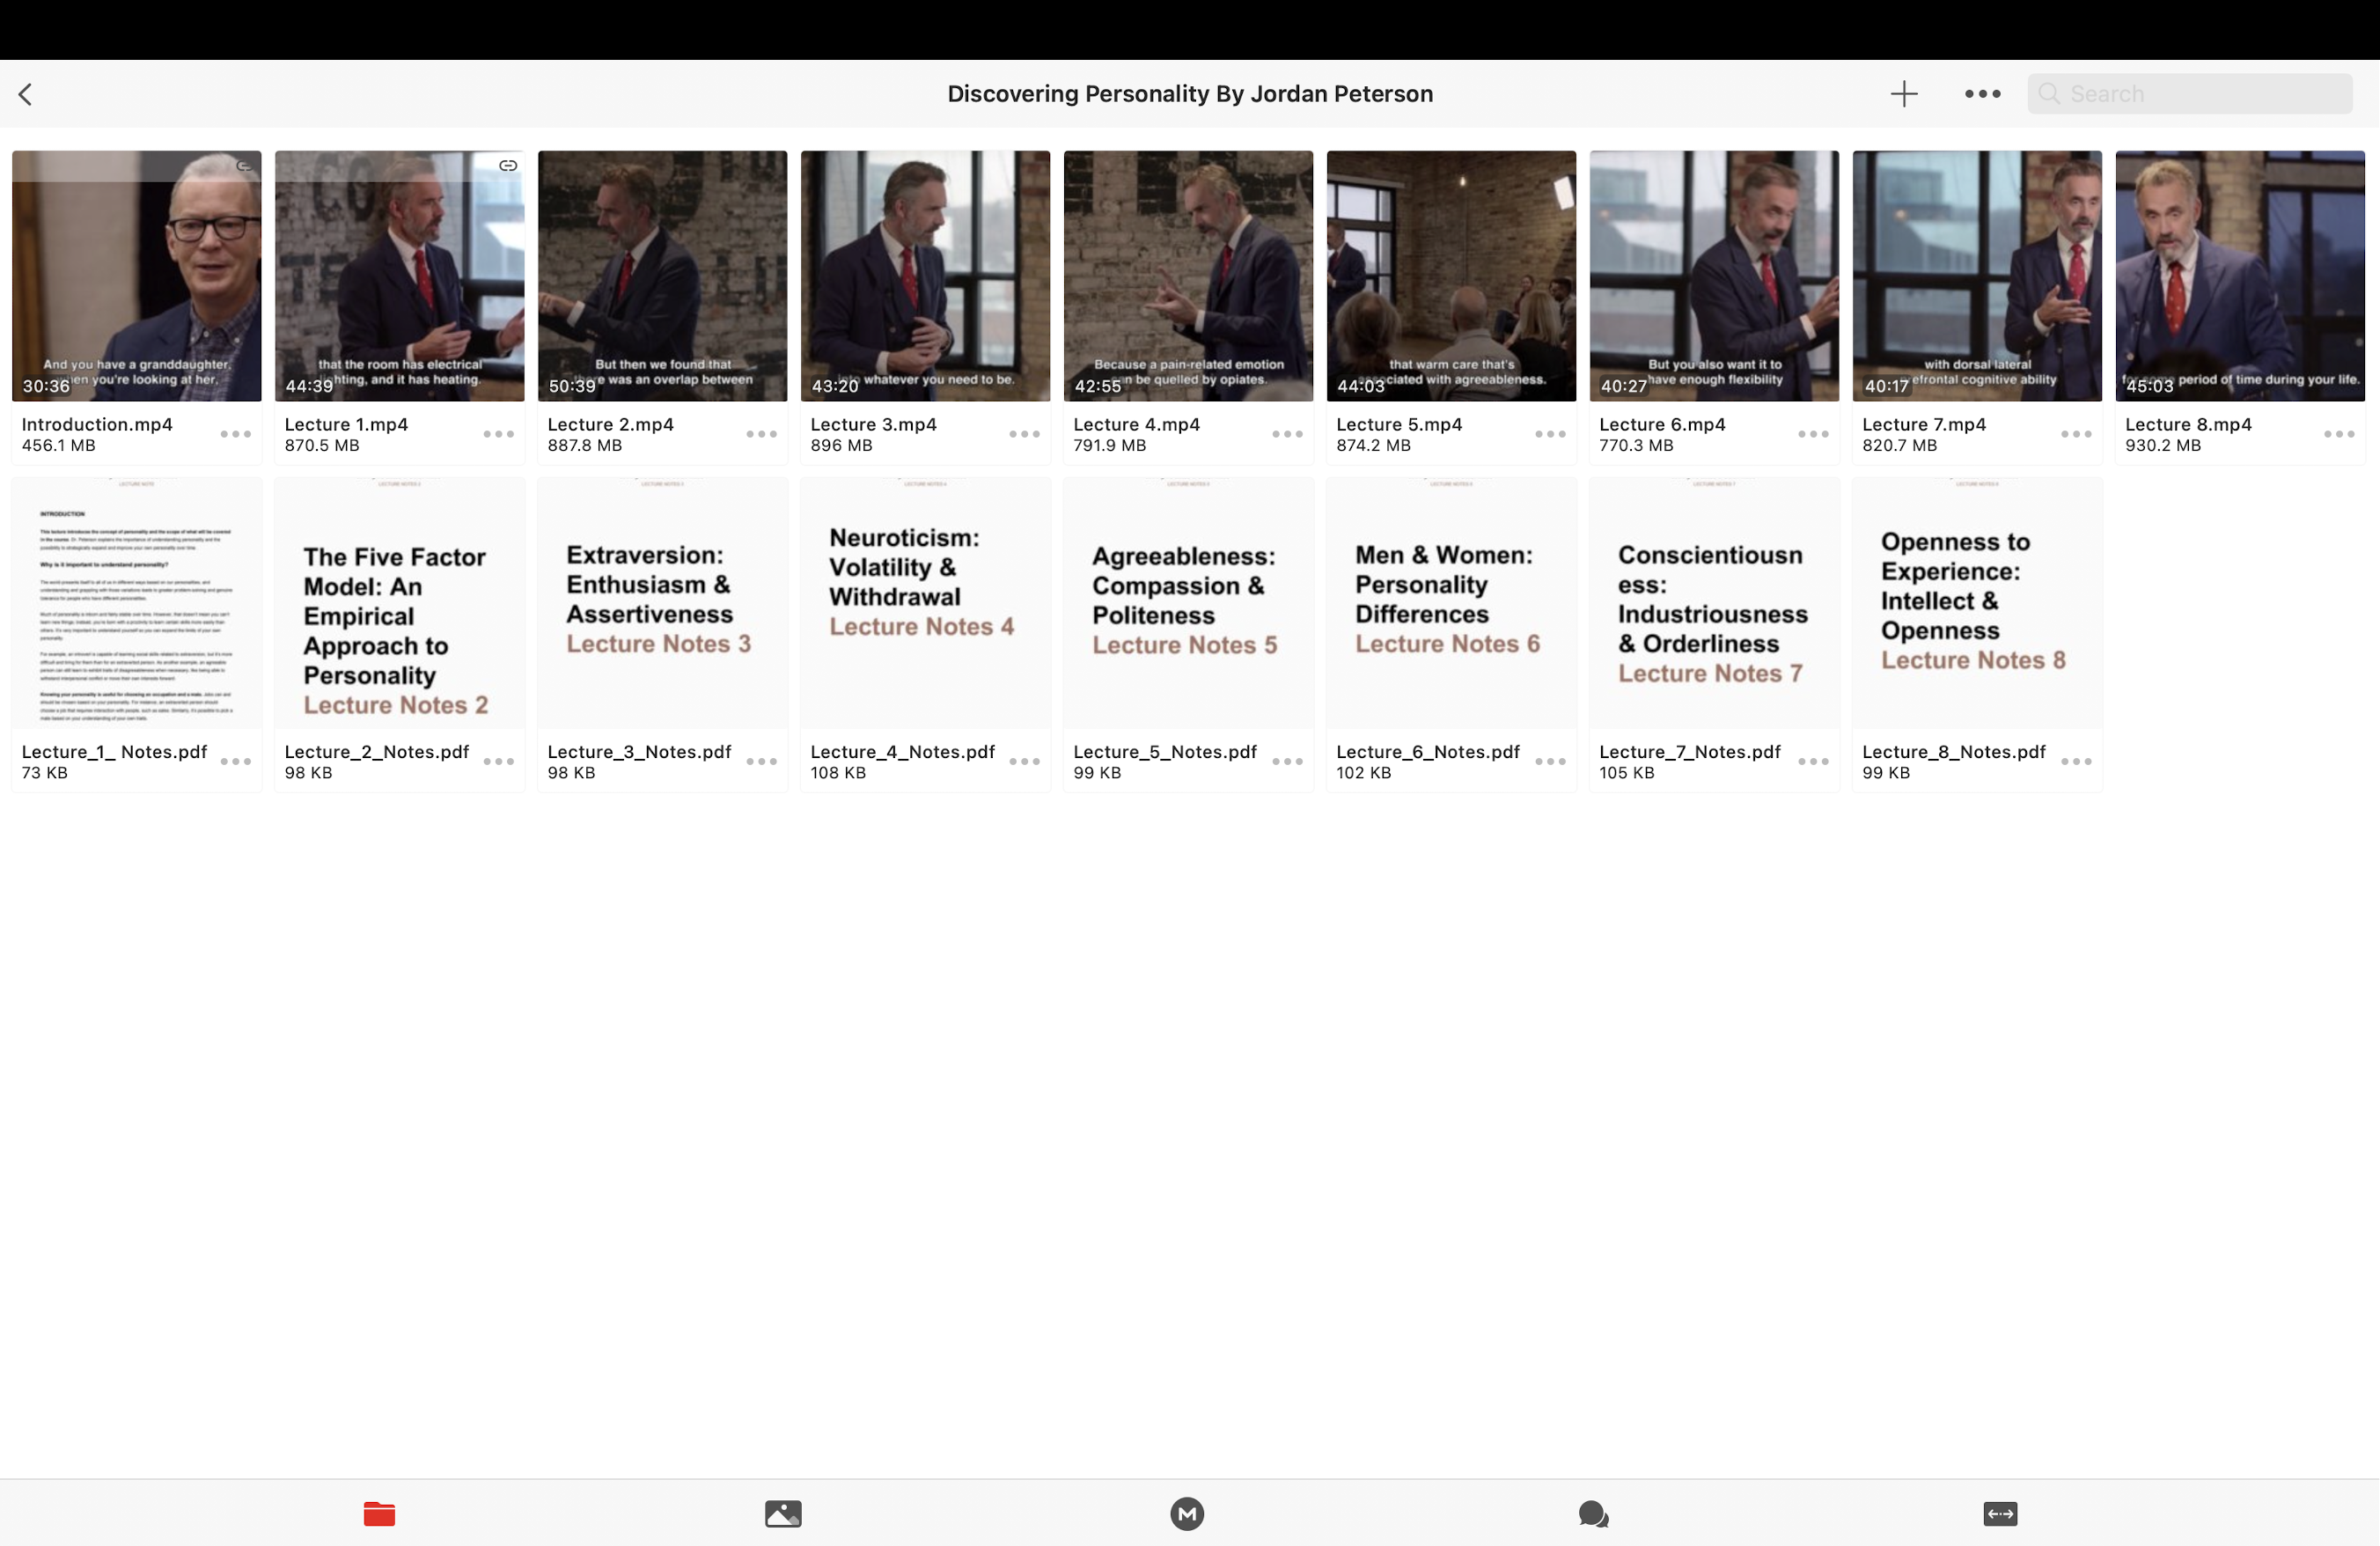Play the Lecture 5.mp4 video thumbnail
Viewport: 2380px width, 1546px height.
pyautogui.click(x=1452, y=276)
